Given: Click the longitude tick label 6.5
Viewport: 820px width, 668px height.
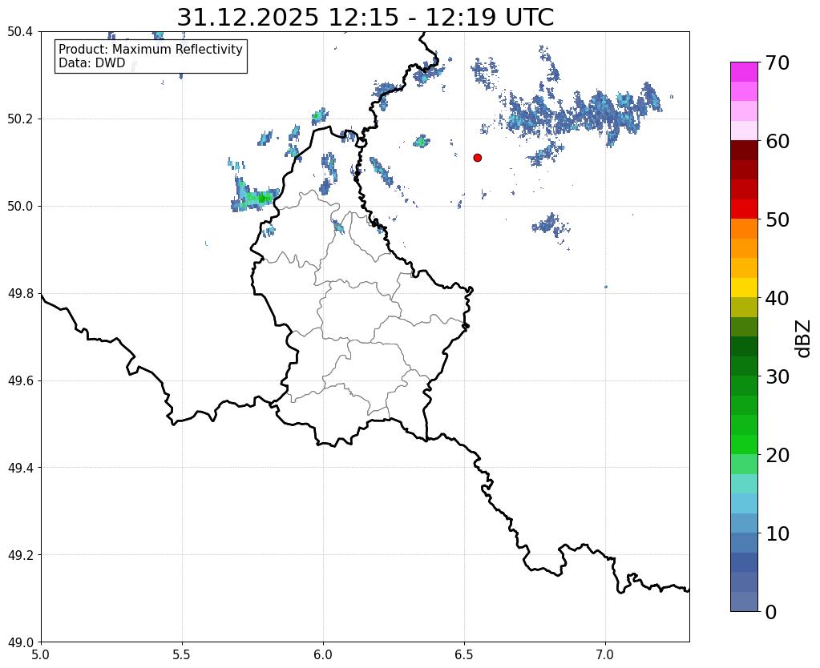Looking at the screenshot, I should point(464,654).
